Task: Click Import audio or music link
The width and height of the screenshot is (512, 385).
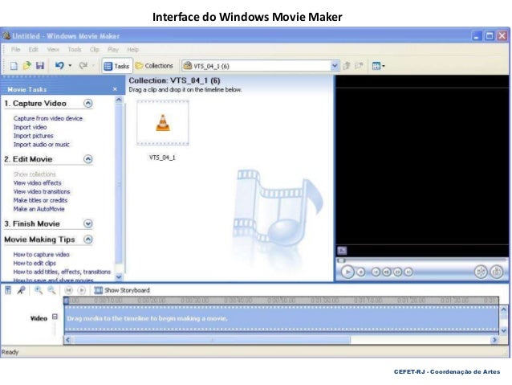Action: (x=42, y=144)
